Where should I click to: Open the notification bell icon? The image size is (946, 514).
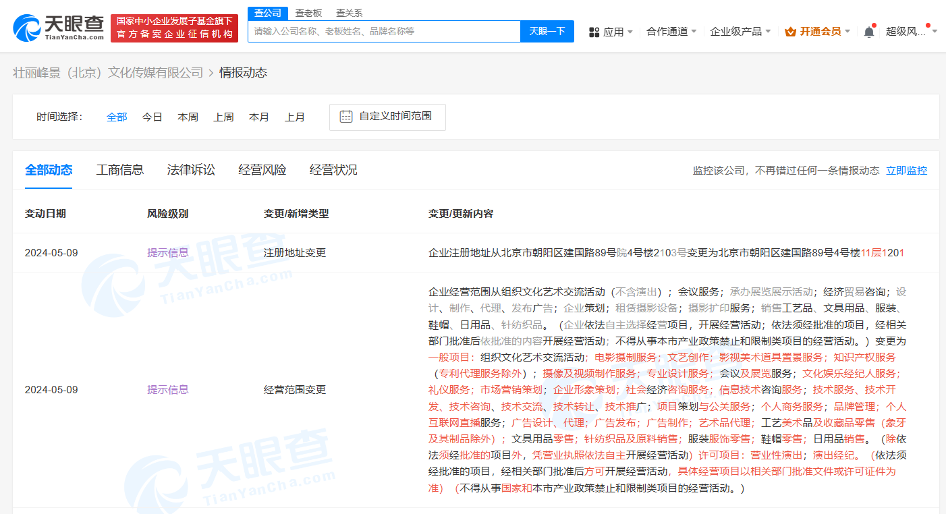tap(869, 31)
